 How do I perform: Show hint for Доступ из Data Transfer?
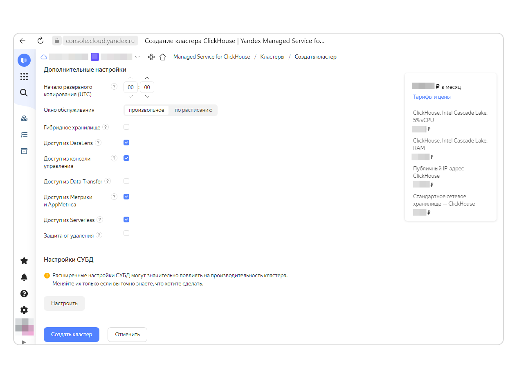[108, 181]
